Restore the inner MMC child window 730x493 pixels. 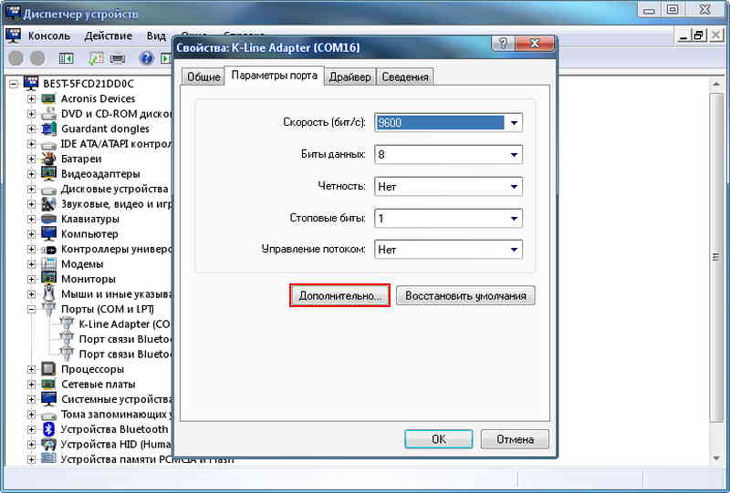coord(698,36)
